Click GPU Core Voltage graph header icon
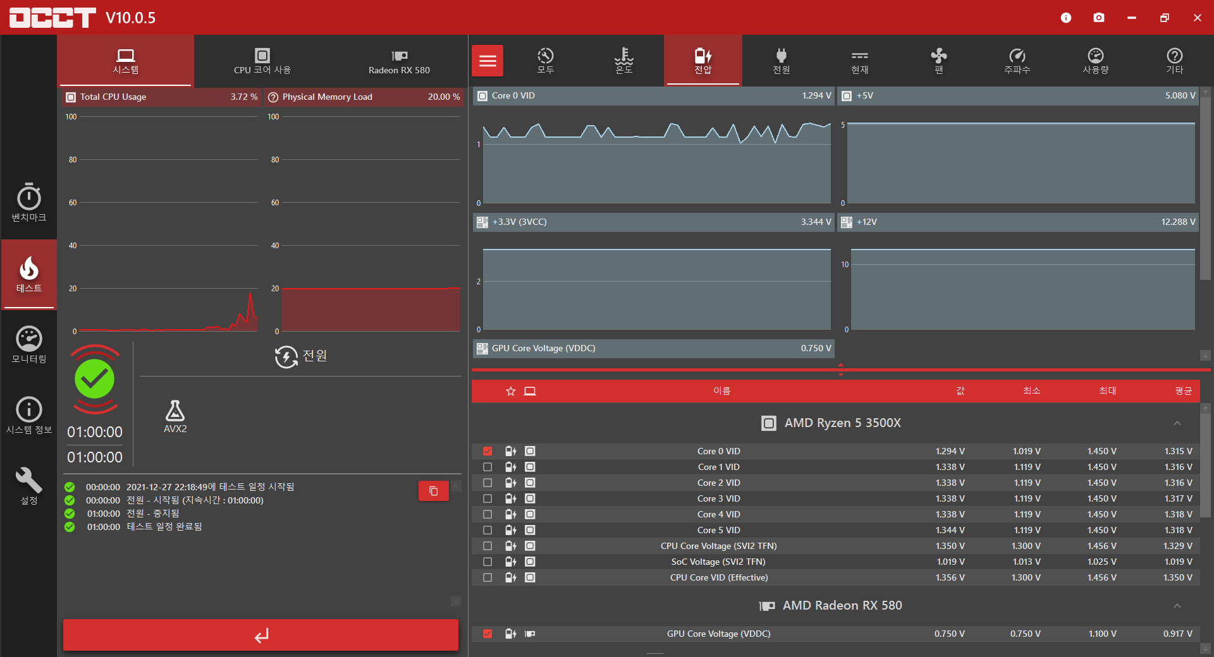 [482, 349]
